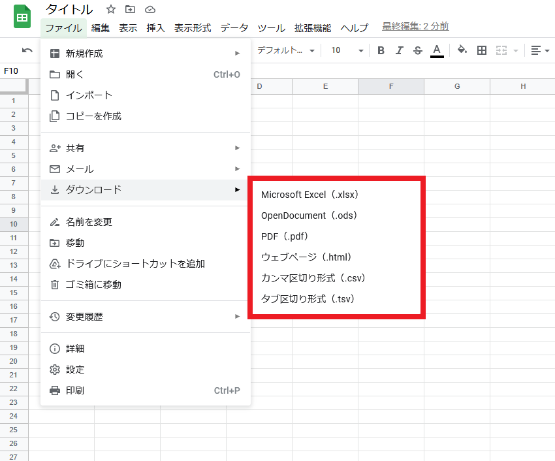Click the select-all corner box

coord(14,86)
